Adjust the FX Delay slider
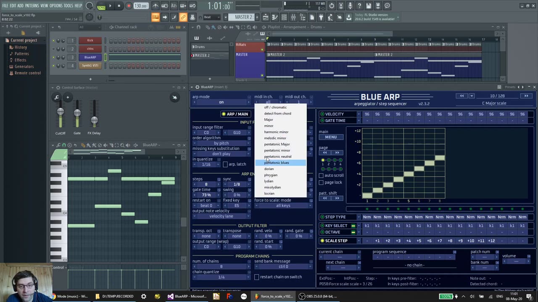The height and width of the screenshot is (302, 538). [x=94, y=120]
